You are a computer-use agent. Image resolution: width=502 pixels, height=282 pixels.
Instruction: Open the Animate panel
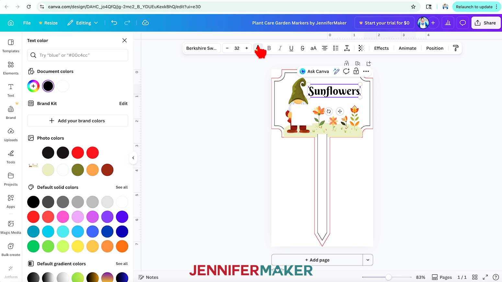(407, 48)
